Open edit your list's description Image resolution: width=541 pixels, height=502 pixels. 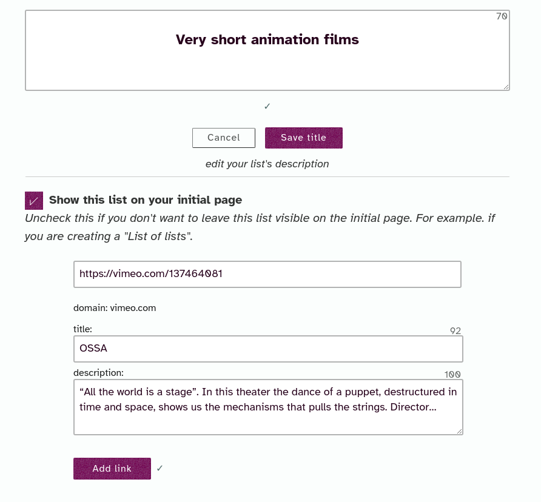267,164
